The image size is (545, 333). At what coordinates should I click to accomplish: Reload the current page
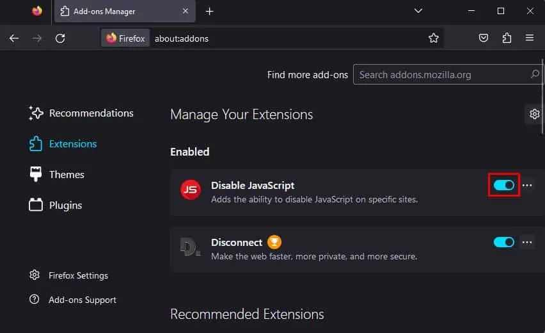pos(60,38)
